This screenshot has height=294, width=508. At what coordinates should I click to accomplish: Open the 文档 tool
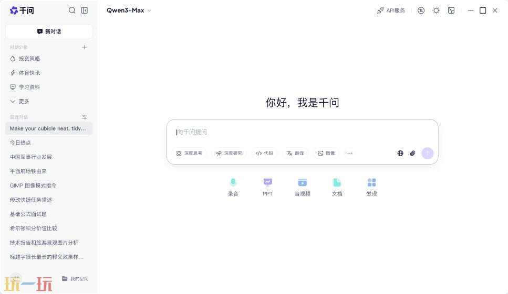(337, 187)
